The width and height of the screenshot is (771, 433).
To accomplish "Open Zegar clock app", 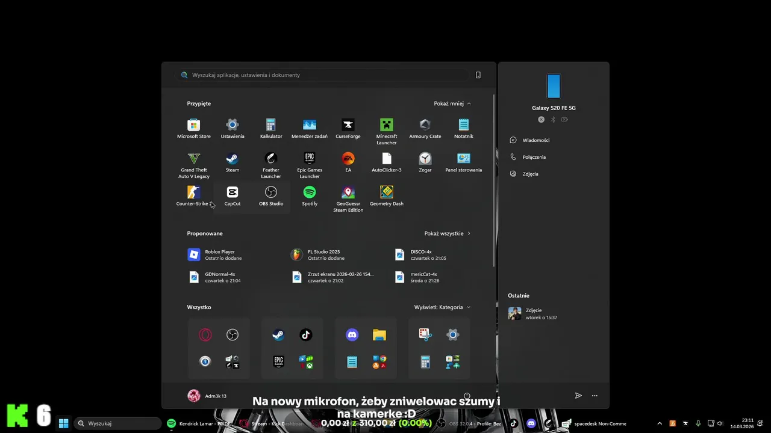I will [x=425, y=162].
